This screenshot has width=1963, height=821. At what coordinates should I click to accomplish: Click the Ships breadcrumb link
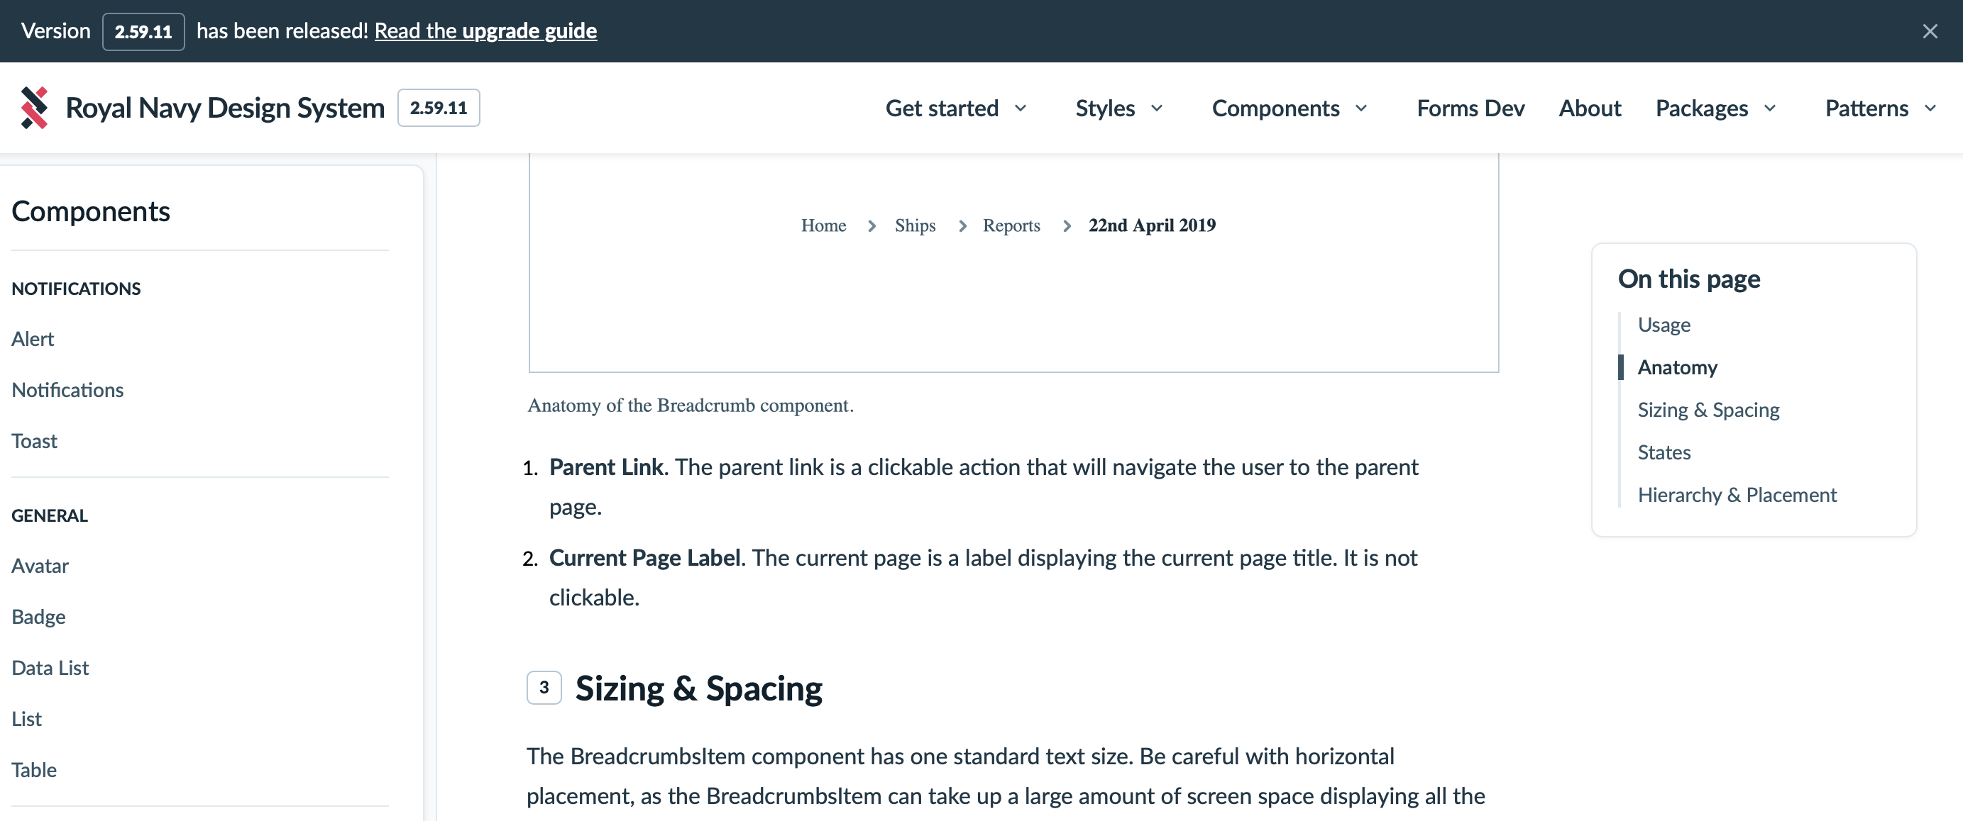pos(915,225)
